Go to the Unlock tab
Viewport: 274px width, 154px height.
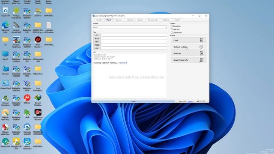click(x=130, y=20)
